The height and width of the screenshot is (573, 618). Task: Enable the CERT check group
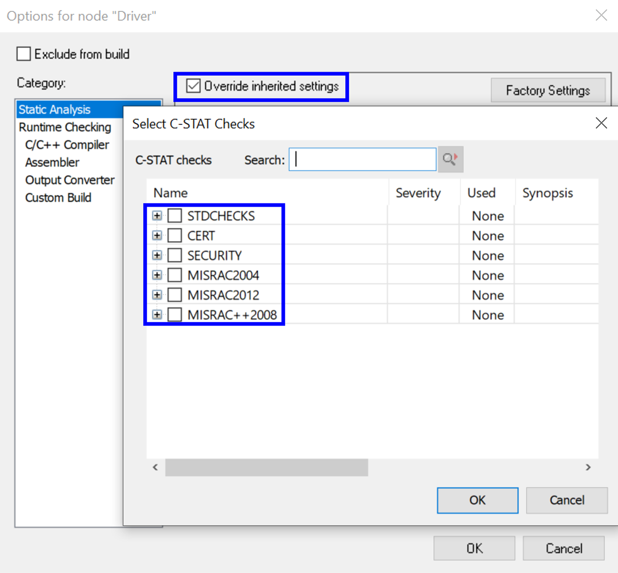click(x=174, y=235)
